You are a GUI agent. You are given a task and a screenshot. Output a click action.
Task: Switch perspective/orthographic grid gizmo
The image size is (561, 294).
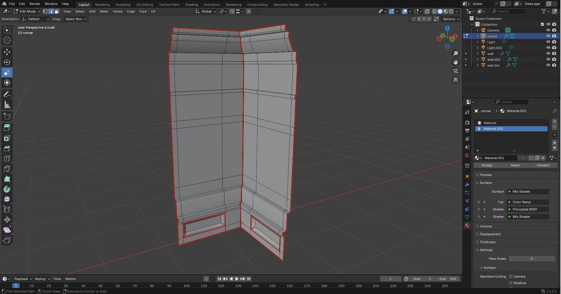pos(455,80)
